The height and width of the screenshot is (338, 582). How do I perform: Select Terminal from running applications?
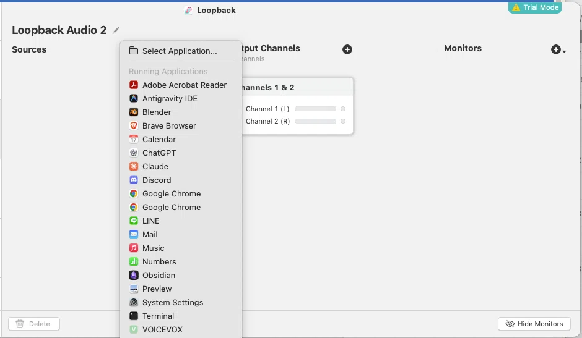[x=181, y=316]
